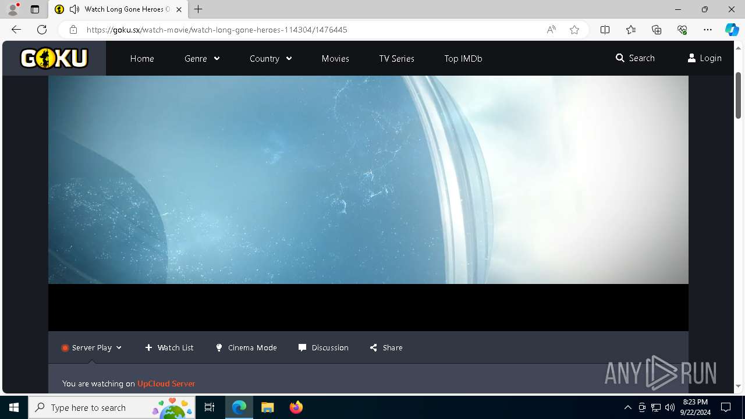Open Firefox from taskbar
The image size is (745, 419).
click(296, 407)
